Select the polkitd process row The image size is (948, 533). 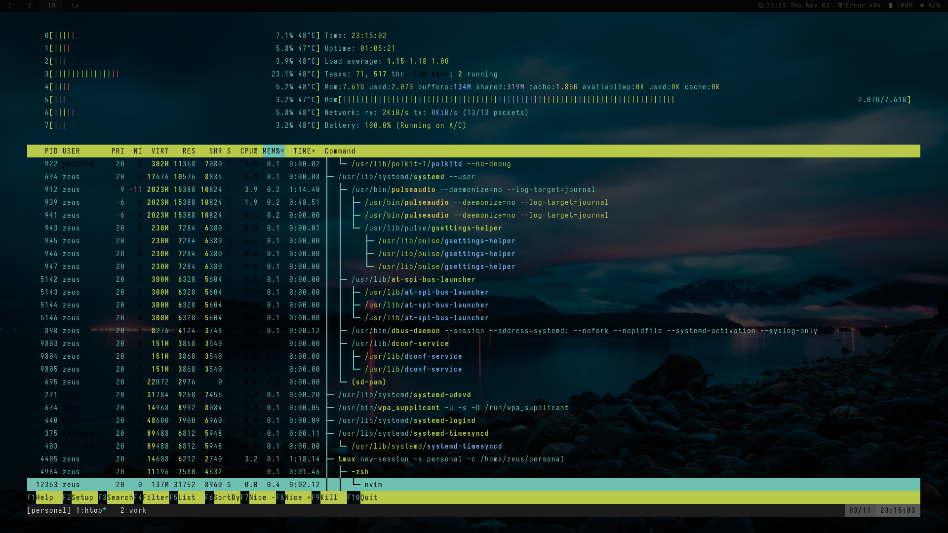[x=474, y=164]
